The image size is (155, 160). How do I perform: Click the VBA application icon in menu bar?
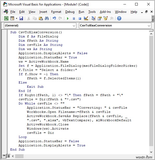click(6, 12)
